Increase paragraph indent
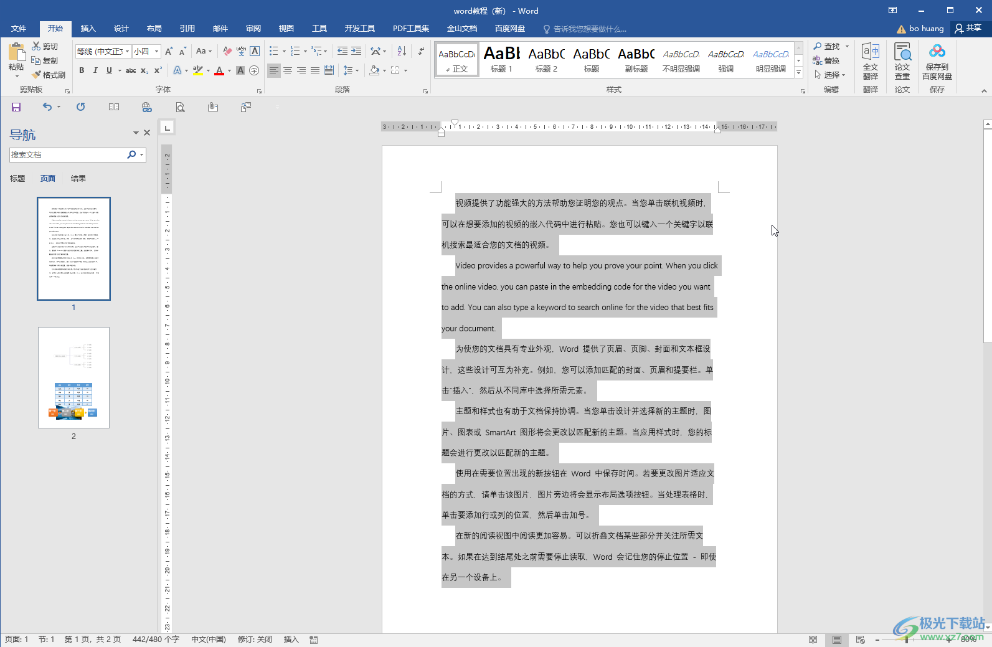Image resolution: width=992 pixels, height=647 pixels. point(356,51)
